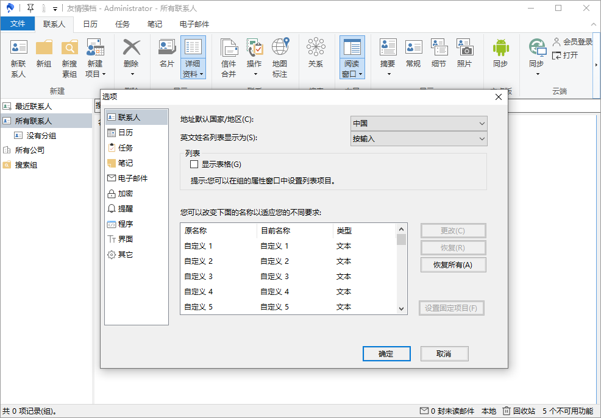This screenshot has width=601, height=418.
Task: Confirm settings with the 确定 button
Action: pyautogui.click(x=386, y=353)
